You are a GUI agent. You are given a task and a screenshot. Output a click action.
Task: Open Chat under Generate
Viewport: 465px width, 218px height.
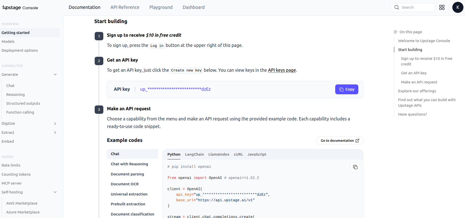click(10, 86)
